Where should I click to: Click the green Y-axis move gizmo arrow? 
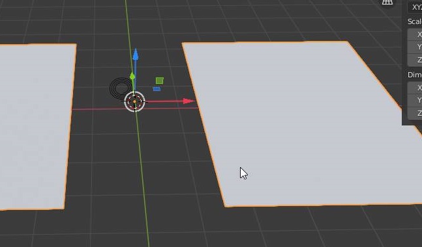[132, 76]
